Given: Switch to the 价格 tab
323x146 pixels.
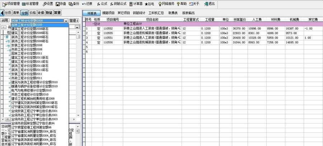Looking at the screenshot, I should click(x=33, y=13).
